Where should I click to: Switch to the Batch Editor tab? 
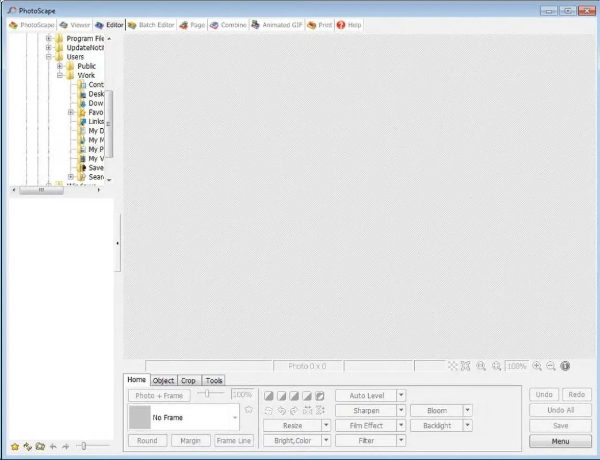point(151,25)
